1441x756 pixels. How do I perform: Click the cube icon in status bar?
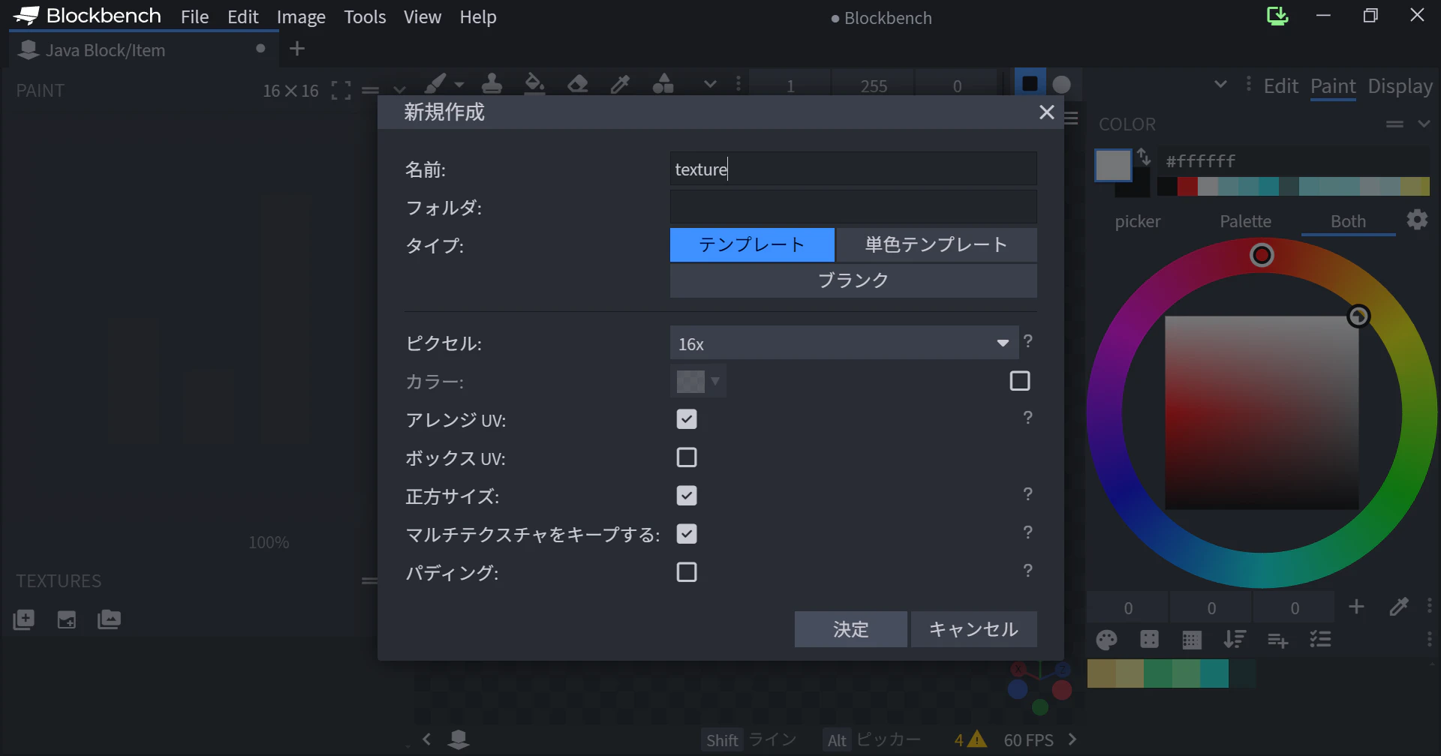[459, 739]
